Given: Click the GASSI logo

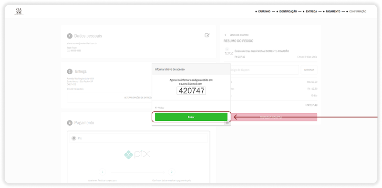Looking at the screenshot, I should [19, 11].
